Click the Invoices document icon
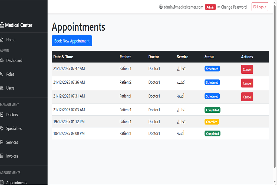Viewport: 277px width, 185px height. click(2, 156)
